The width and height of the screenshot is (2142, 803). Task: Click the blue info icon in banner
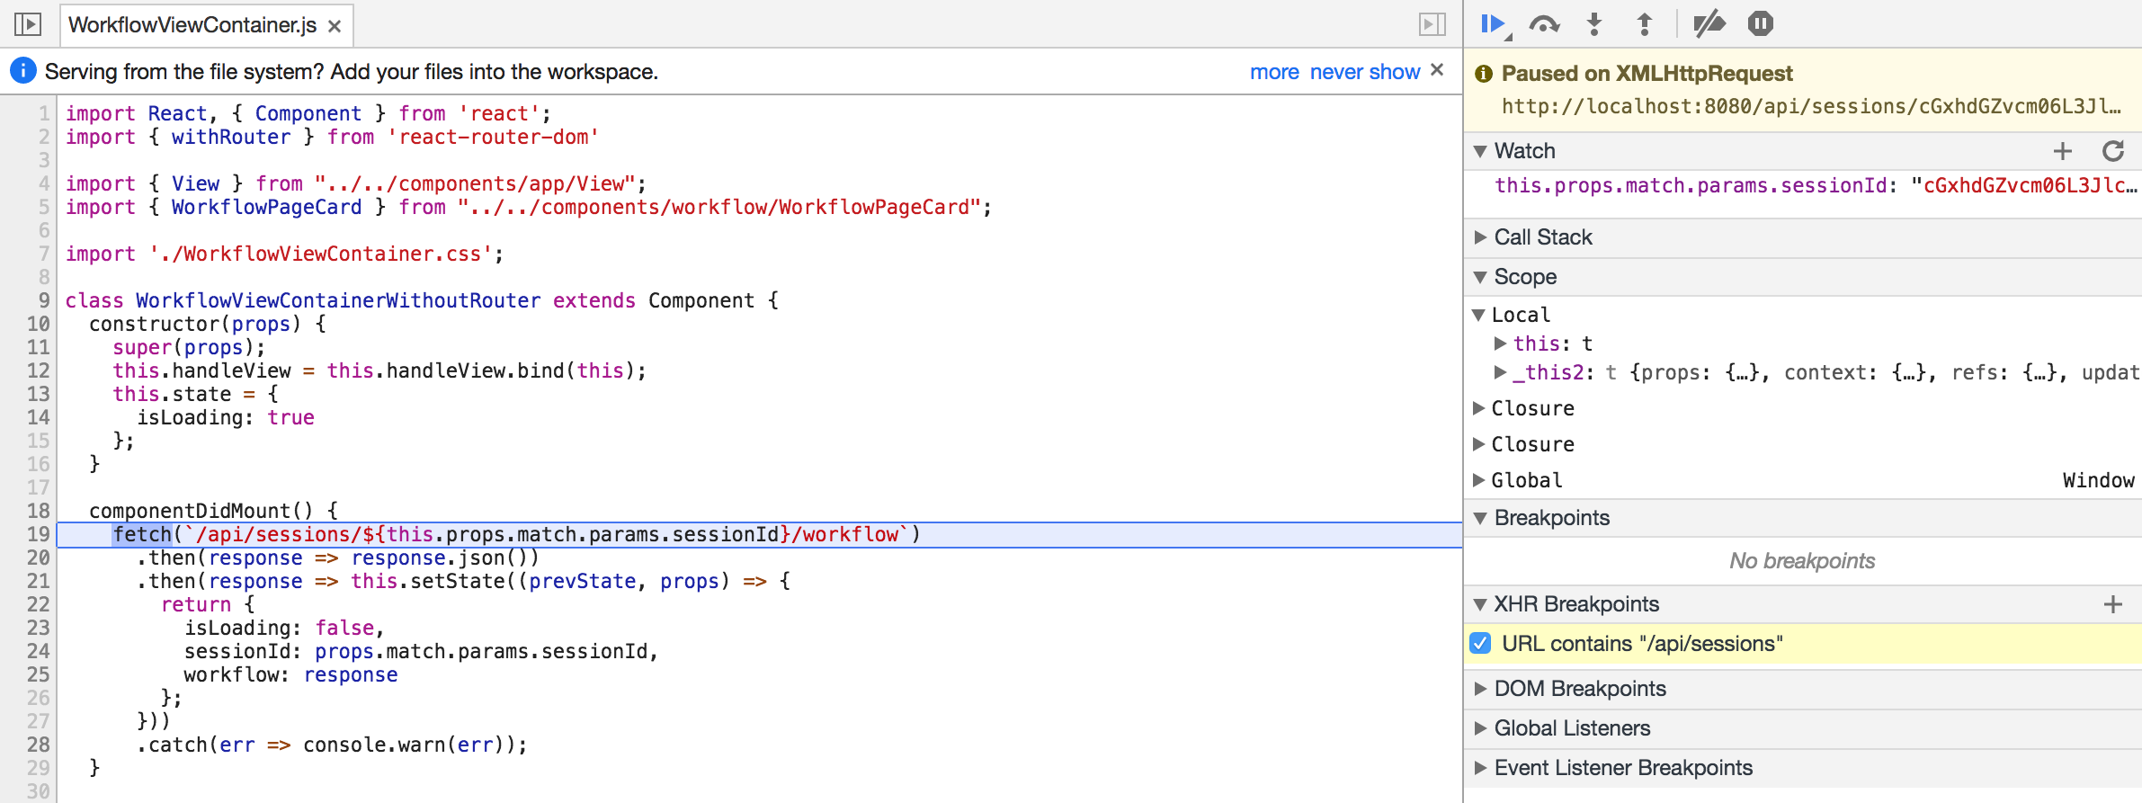tap(22, 71)
